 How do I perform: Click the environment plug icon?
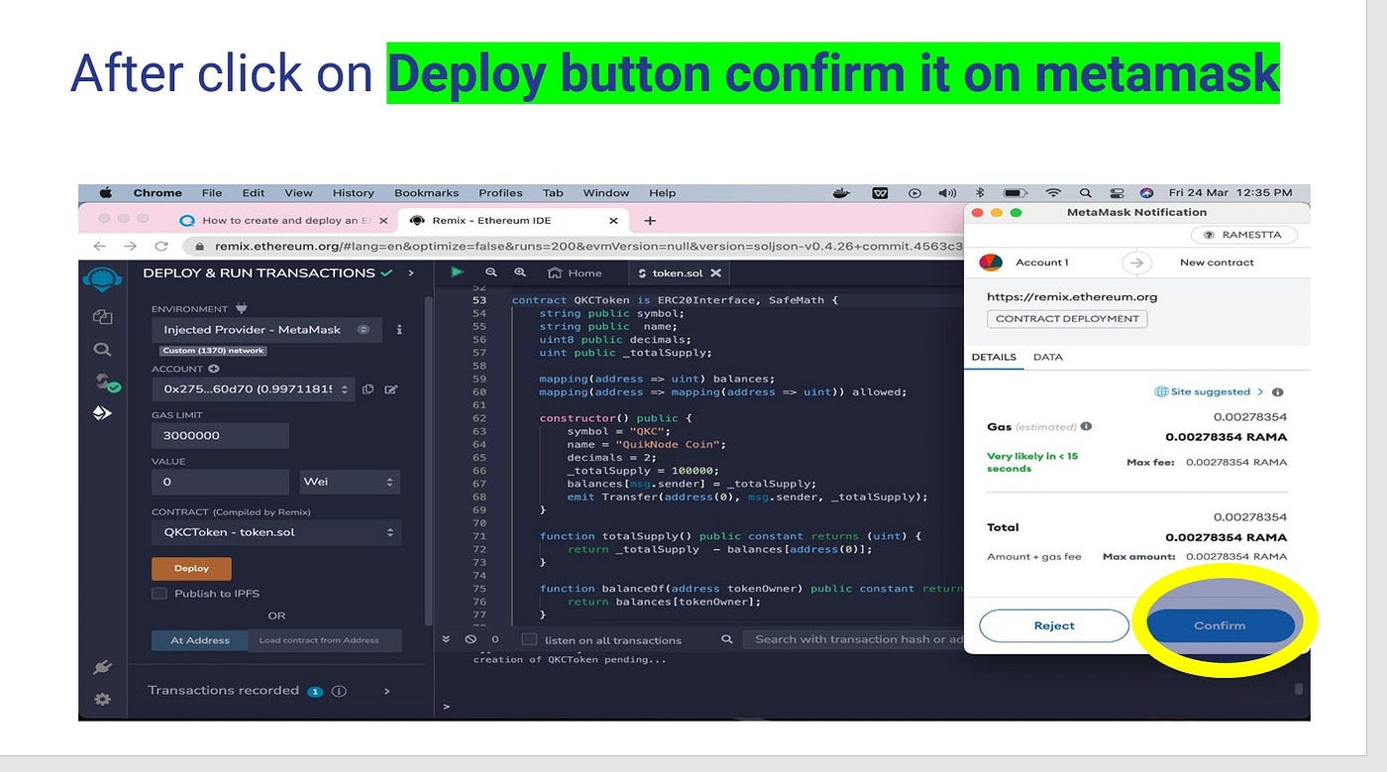pos(241,308)
